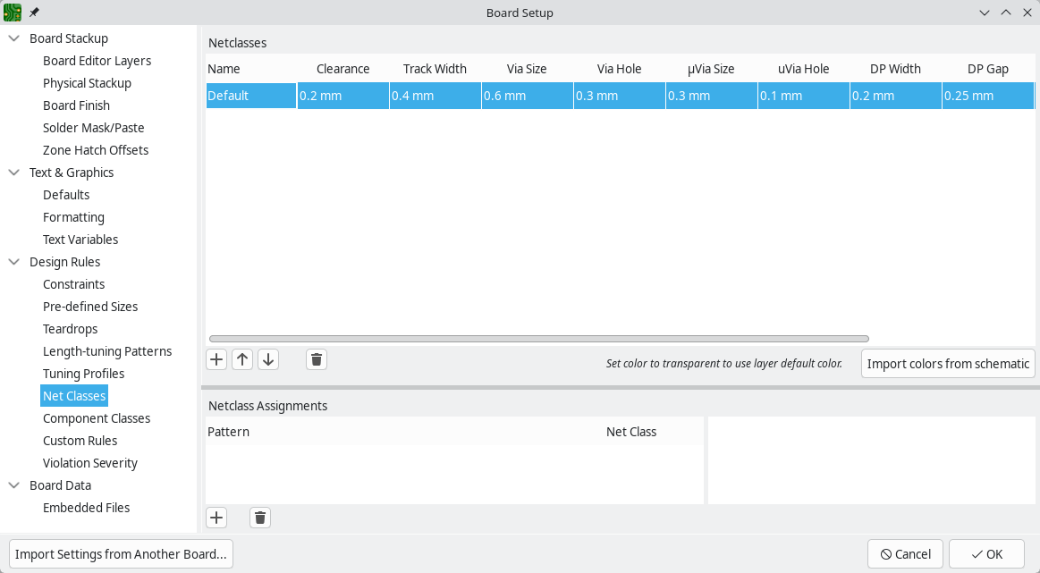Move selected netclass down
The image size is (1040, 573).
[268, 359]
